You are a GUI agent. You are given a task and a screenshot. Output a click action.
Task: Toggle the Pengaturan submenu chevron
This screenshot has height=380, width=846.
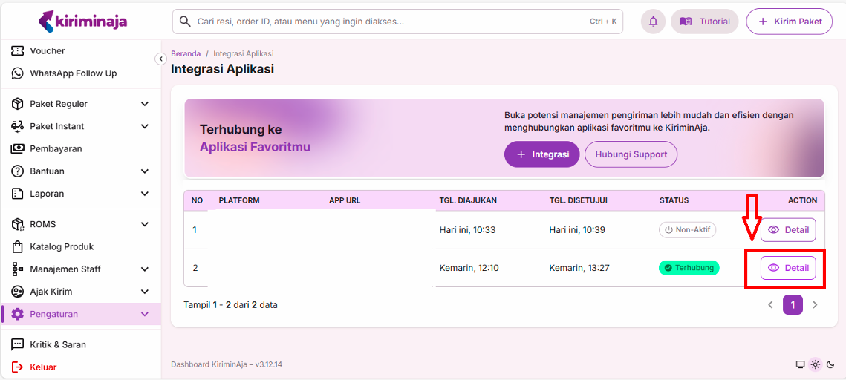pos(144,314)
